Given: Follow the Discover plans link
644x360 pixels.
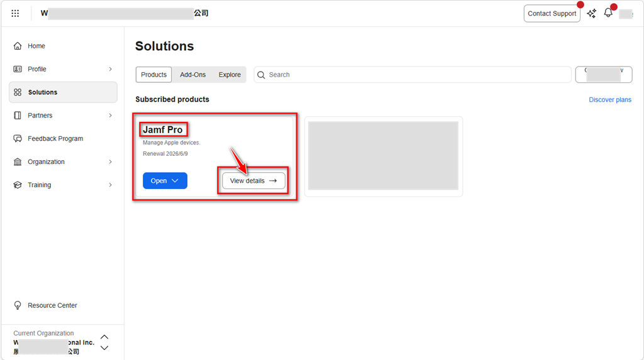Looking at the screenshot, I should [x=609, y=100].
